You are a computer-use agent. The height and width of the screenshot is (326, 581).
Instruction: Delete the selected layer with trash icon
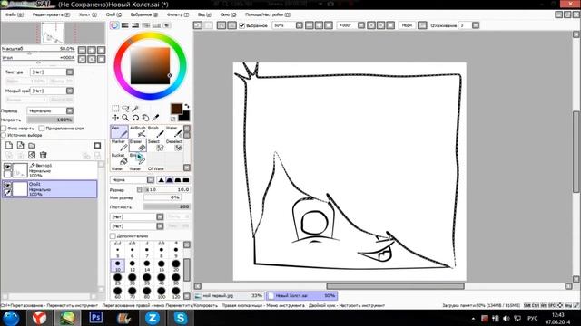point(43,155)
